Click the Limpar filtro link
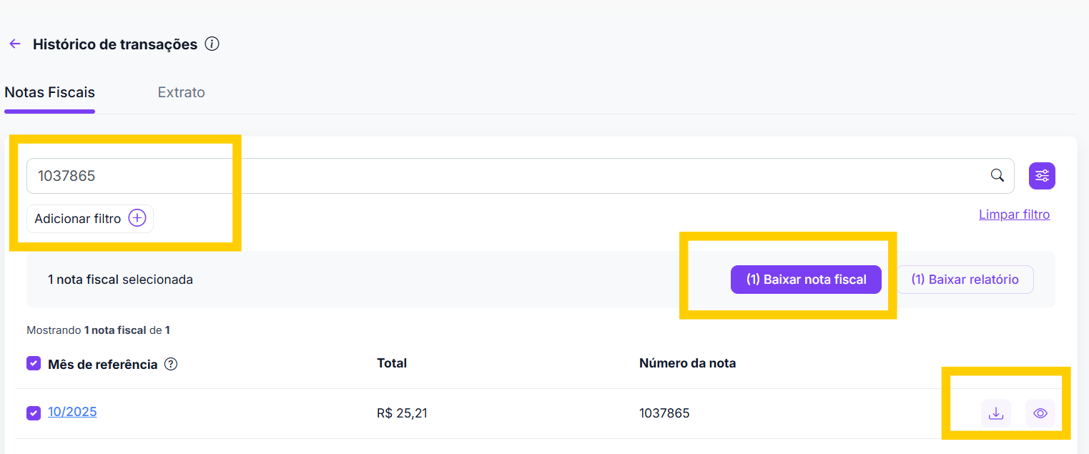 (x=1014, y=214)
